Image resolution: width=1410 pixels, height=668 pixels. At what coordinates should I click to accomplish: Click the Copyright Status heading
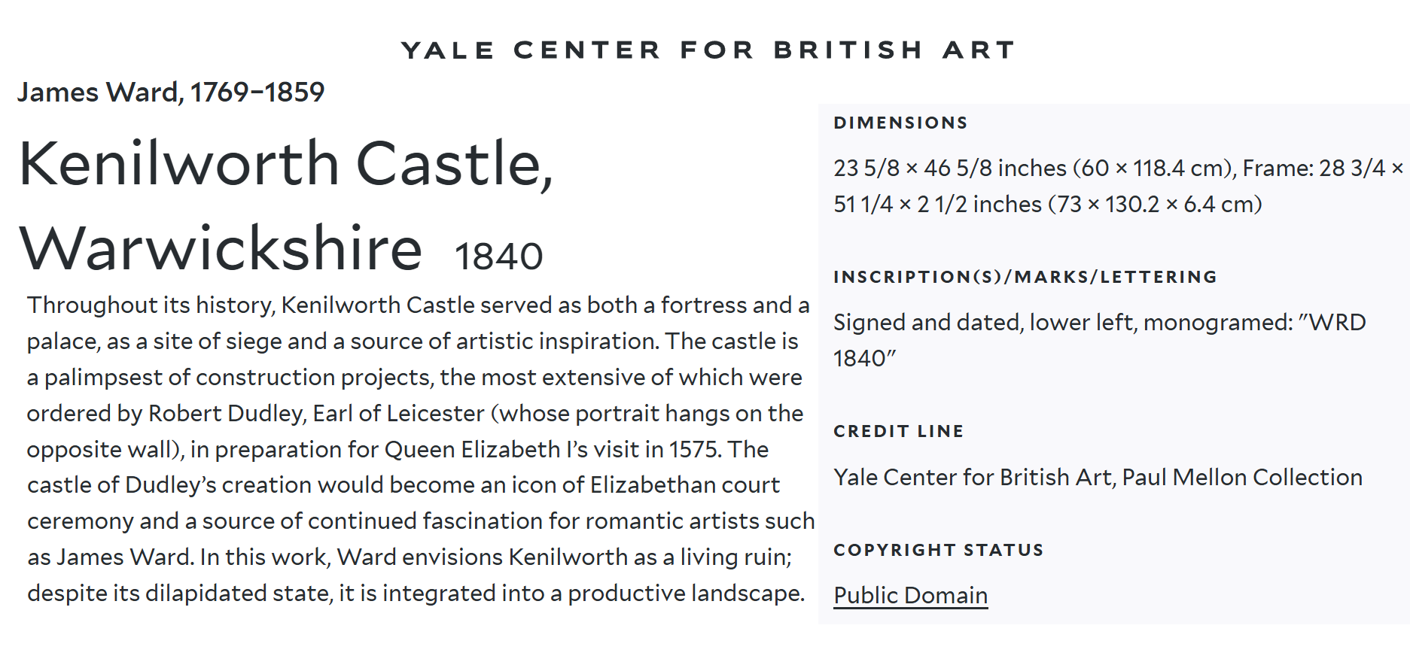[939, 551]
